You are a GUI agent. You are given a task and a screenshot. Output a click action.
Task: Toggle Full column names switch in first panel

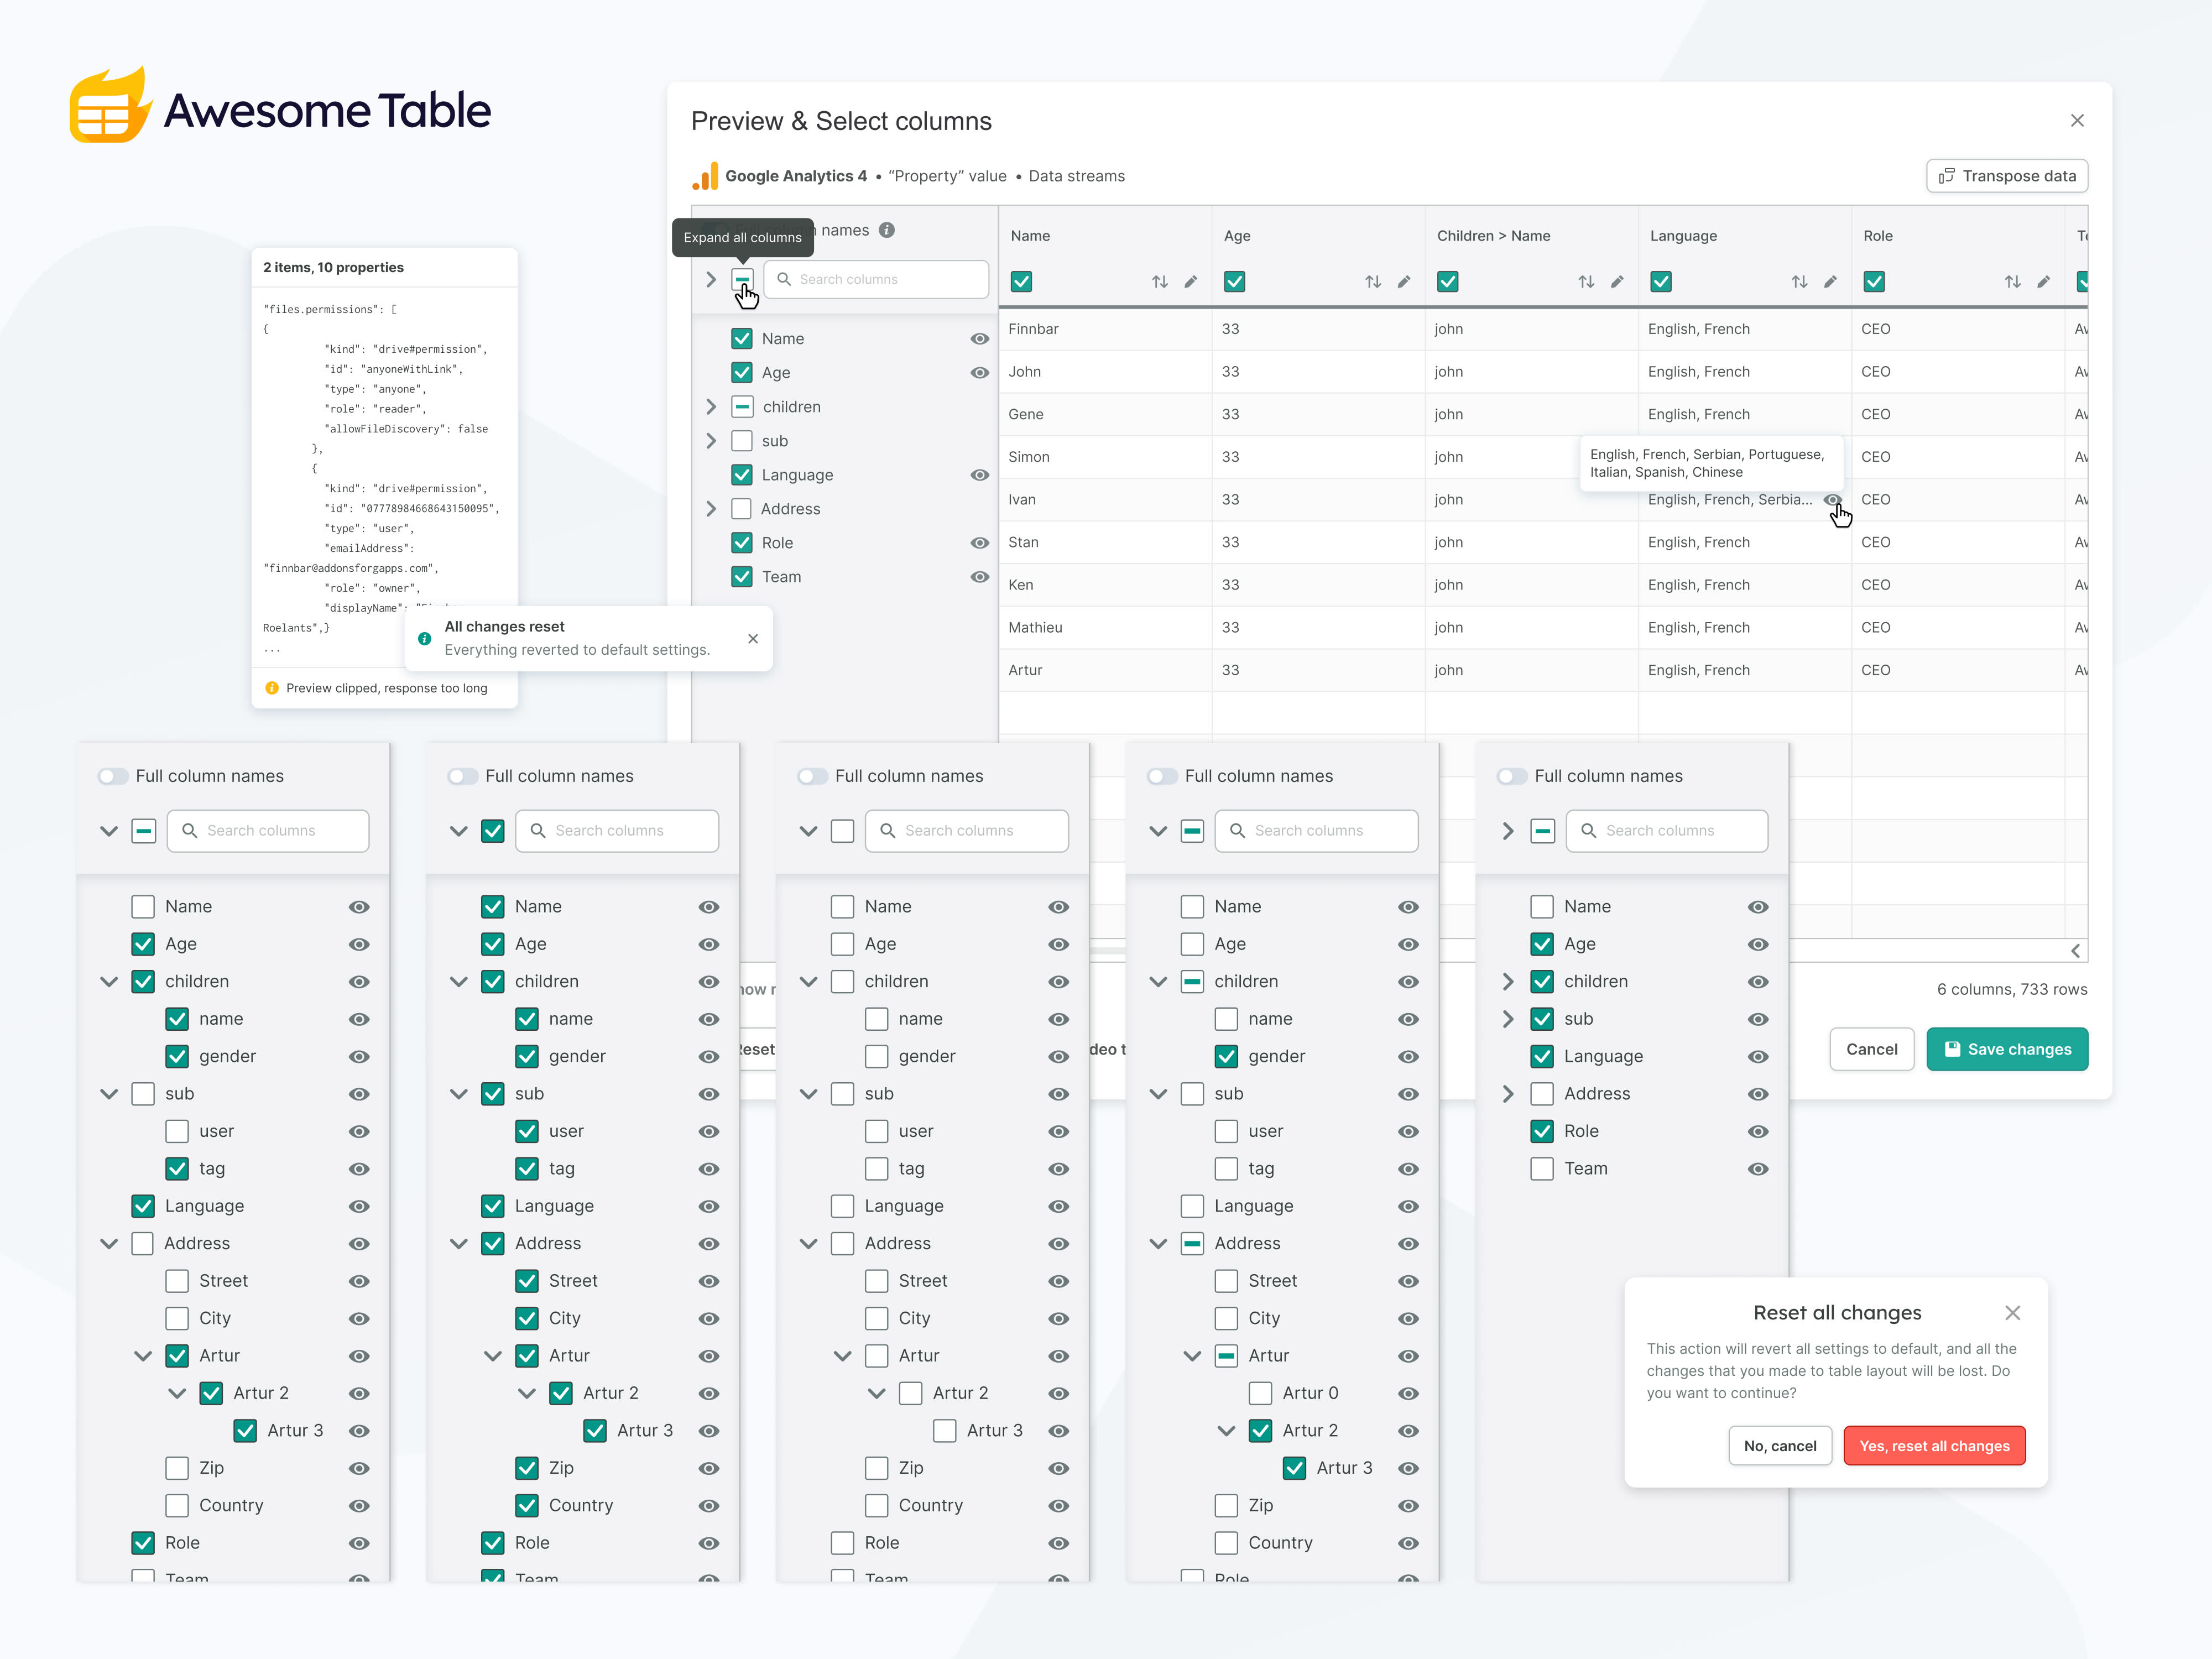[113, 777]
